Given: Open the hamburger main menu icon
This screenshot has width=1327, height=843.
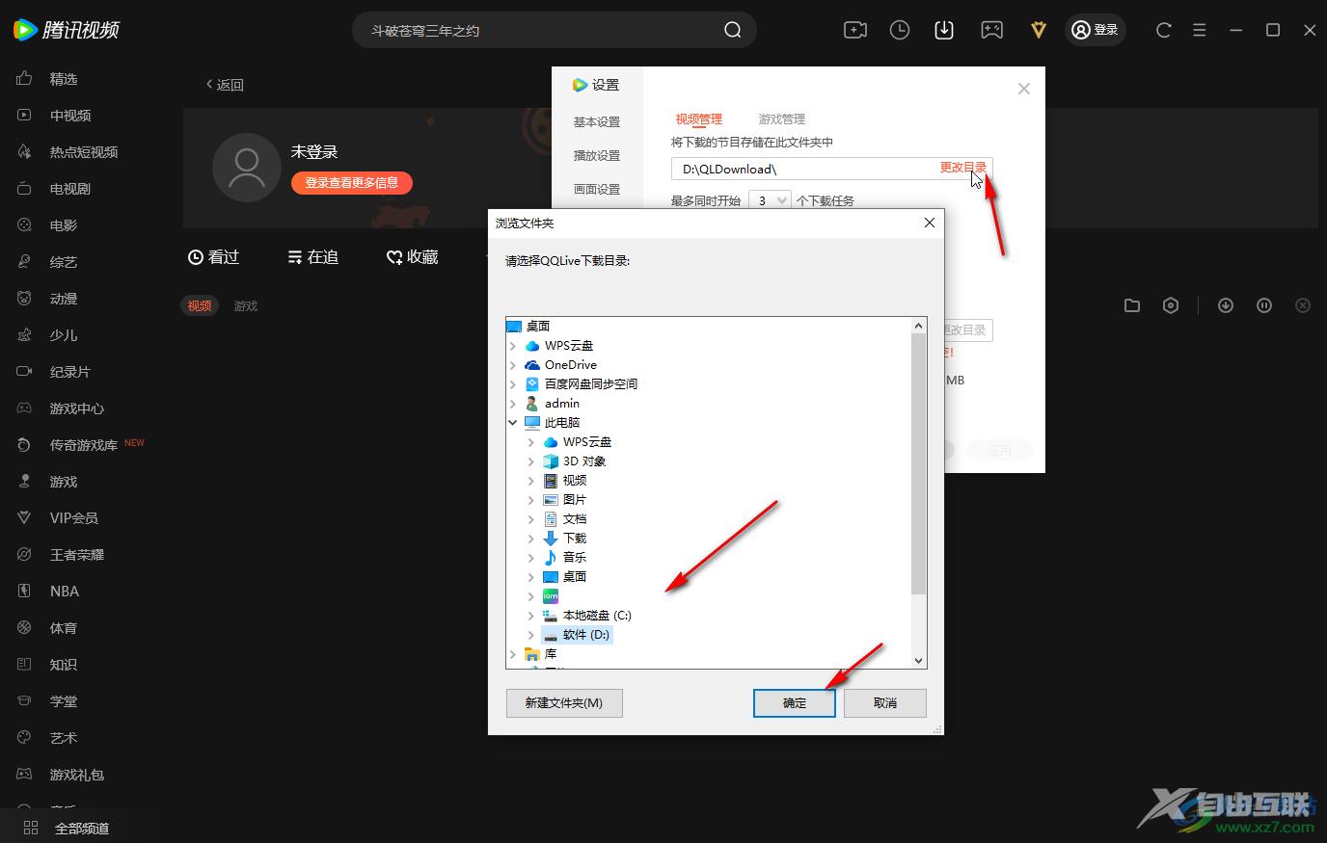Looking at the screenshot, I should pyautogui.click(x=1199, y=30).
